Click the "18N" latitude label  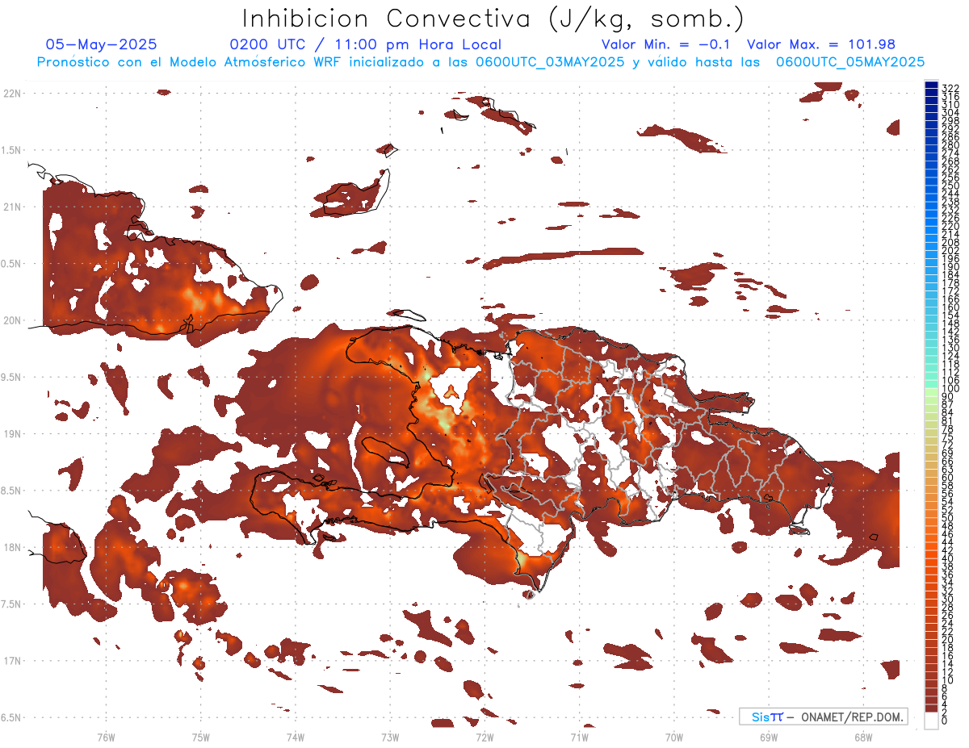pyautogui.click(x=12, y=547)
